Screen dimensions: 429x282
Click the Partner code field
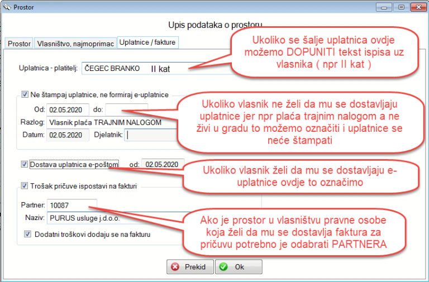click(71, 205)
